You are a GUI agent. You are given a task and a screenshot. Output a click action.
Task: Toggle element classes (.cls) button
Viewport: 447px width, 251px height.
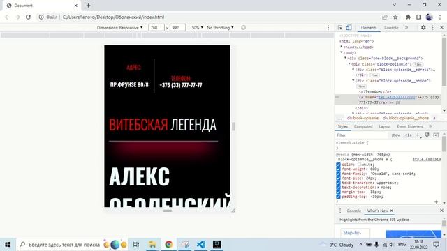(x=408, y=135)
